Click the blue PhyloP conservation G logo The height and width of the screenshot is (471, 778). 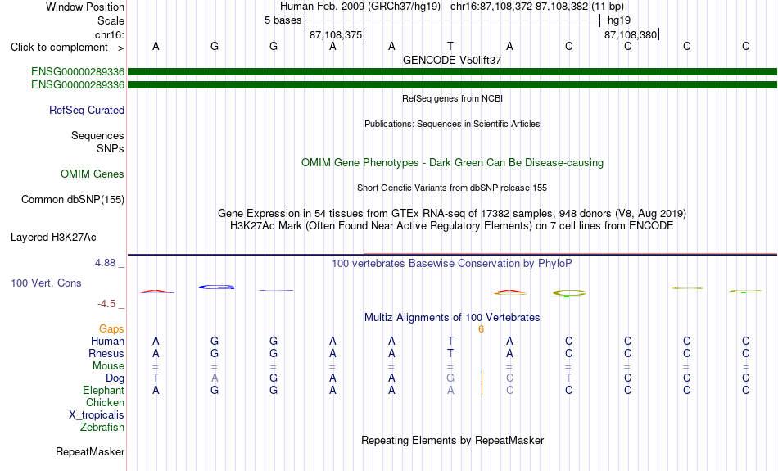(x=216, y=287)
